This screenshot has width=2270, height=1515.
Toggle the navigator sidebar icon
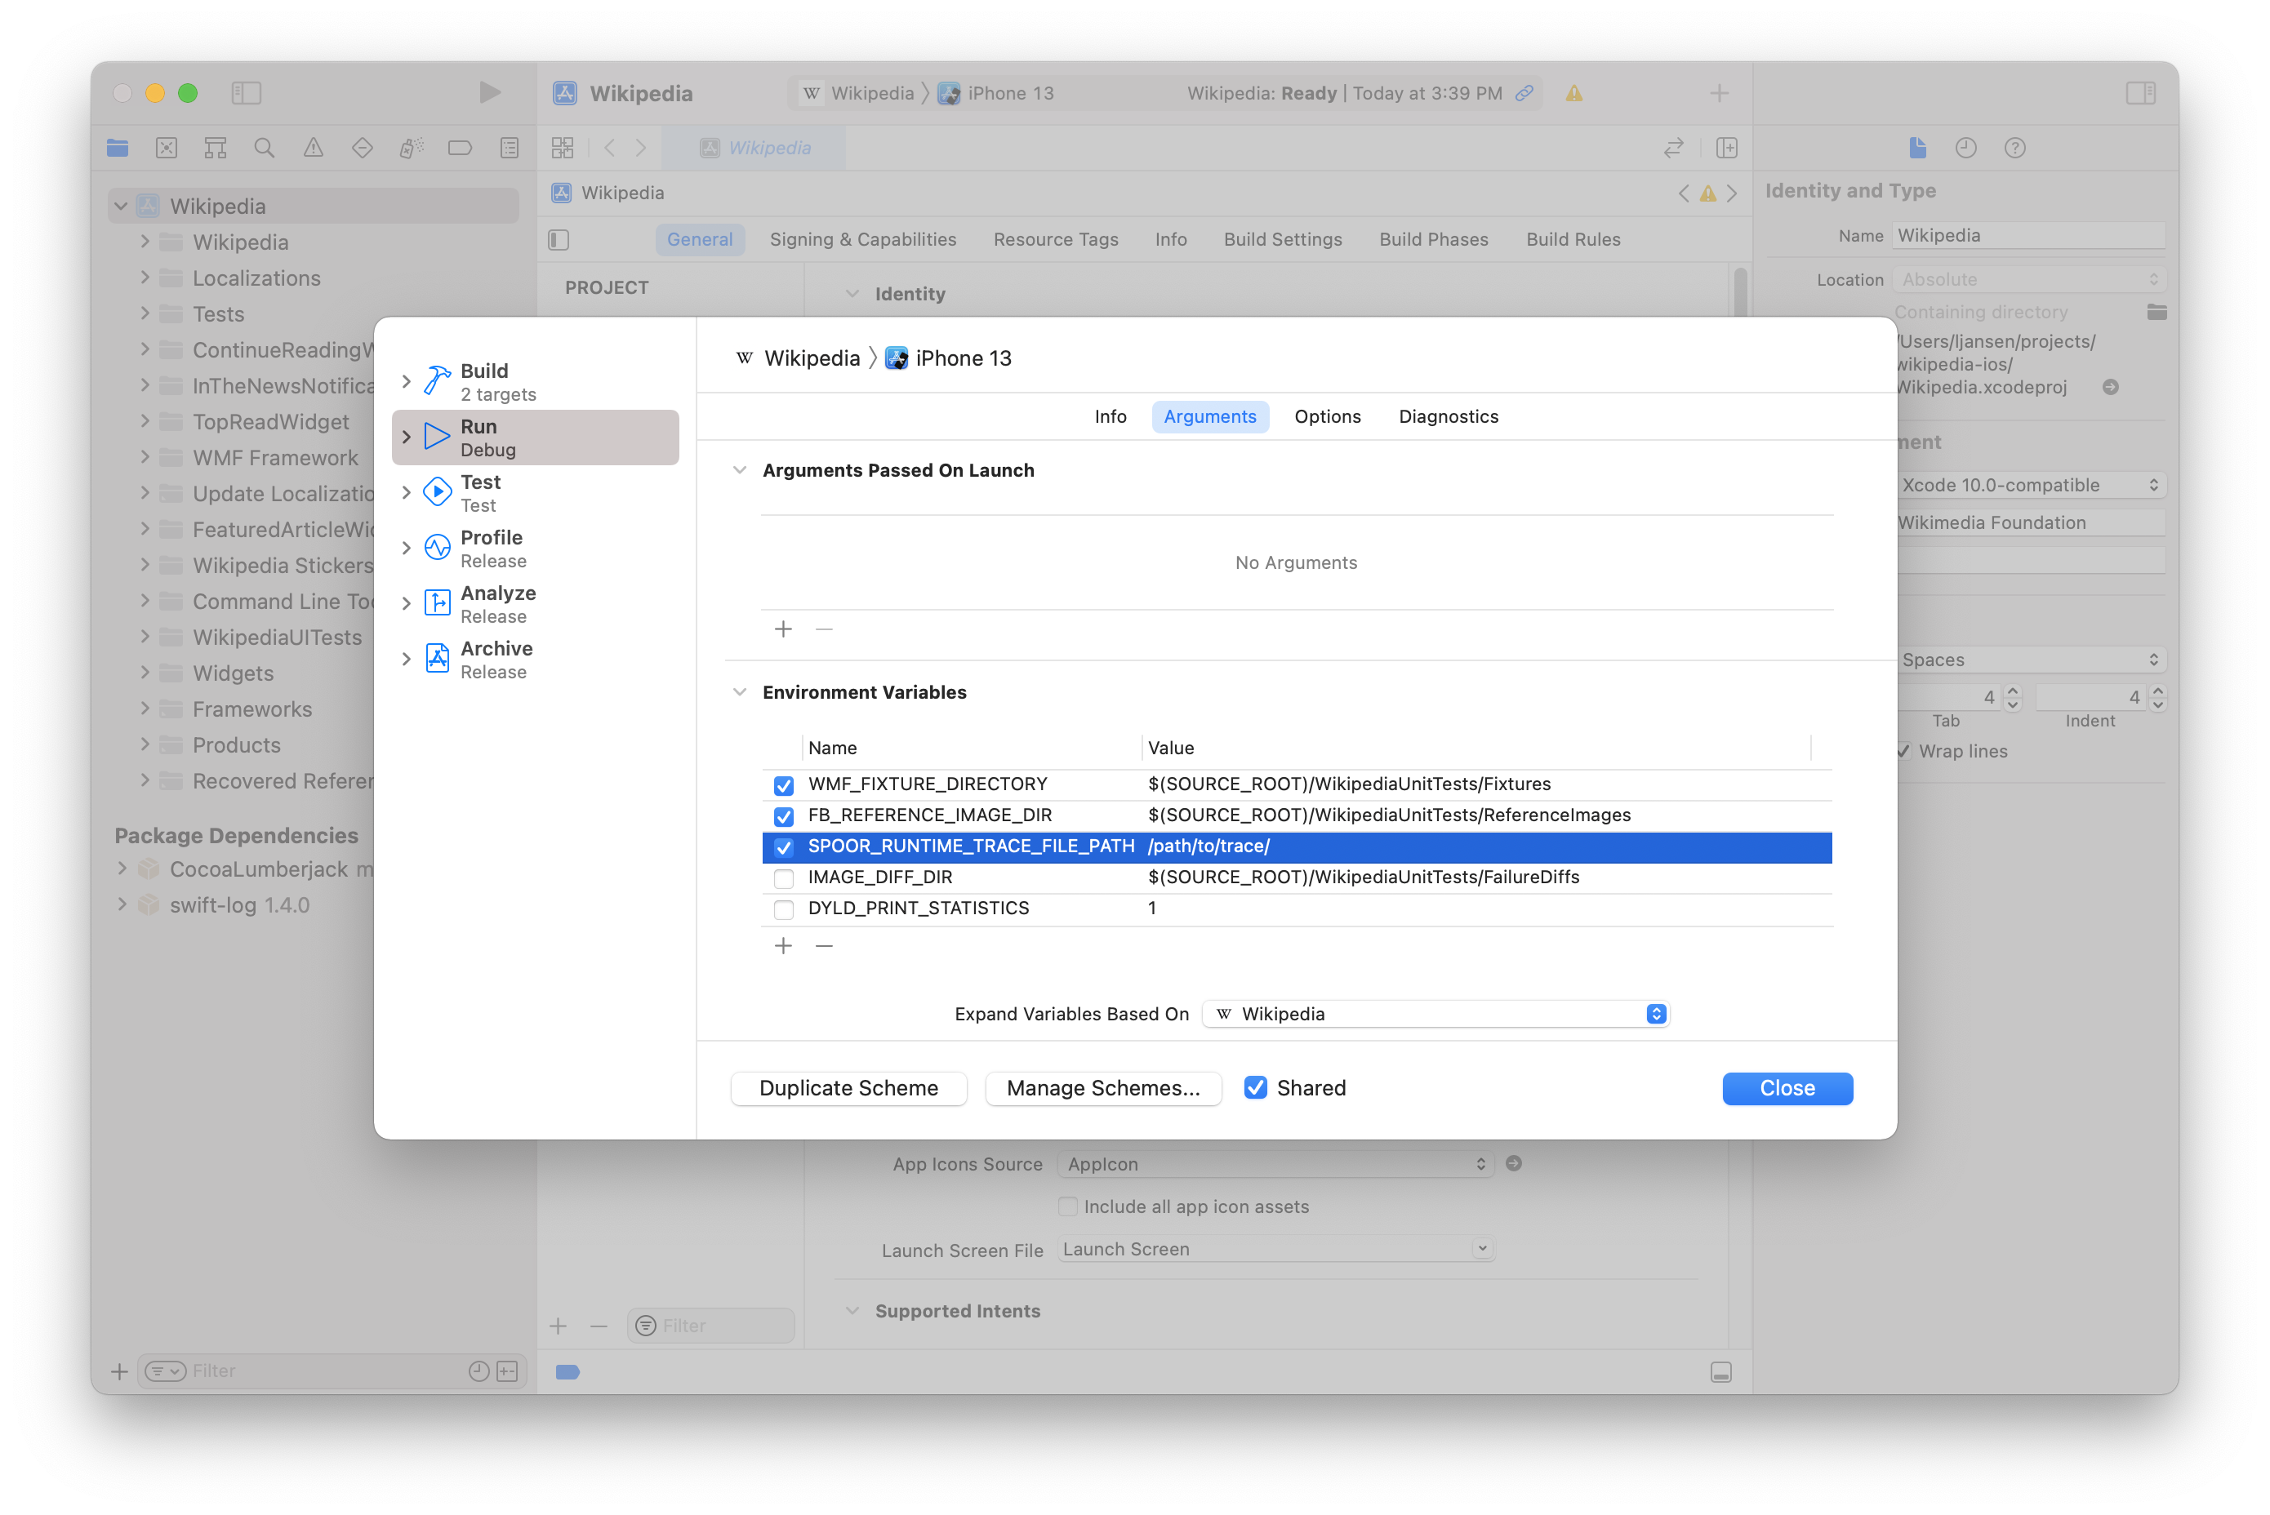coord(247,93)
